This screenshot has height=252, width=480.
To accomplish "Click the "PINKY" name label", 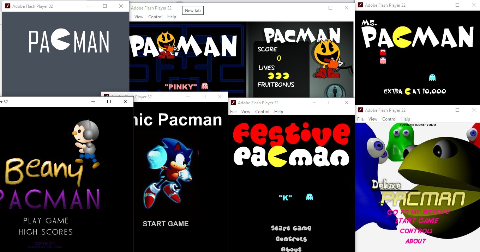I will click(x=181, y=87).
